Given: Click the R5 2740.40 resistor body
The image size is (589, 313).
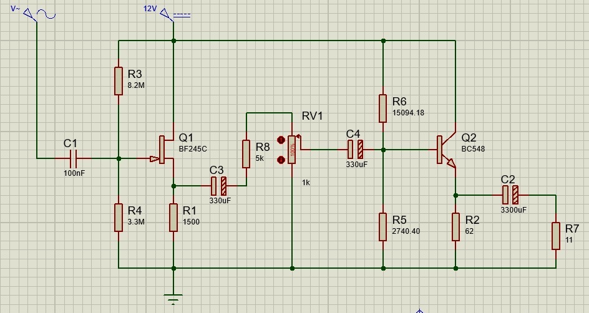Looking at the screenshot, I should pyautogui.click(x=382, y=227).
